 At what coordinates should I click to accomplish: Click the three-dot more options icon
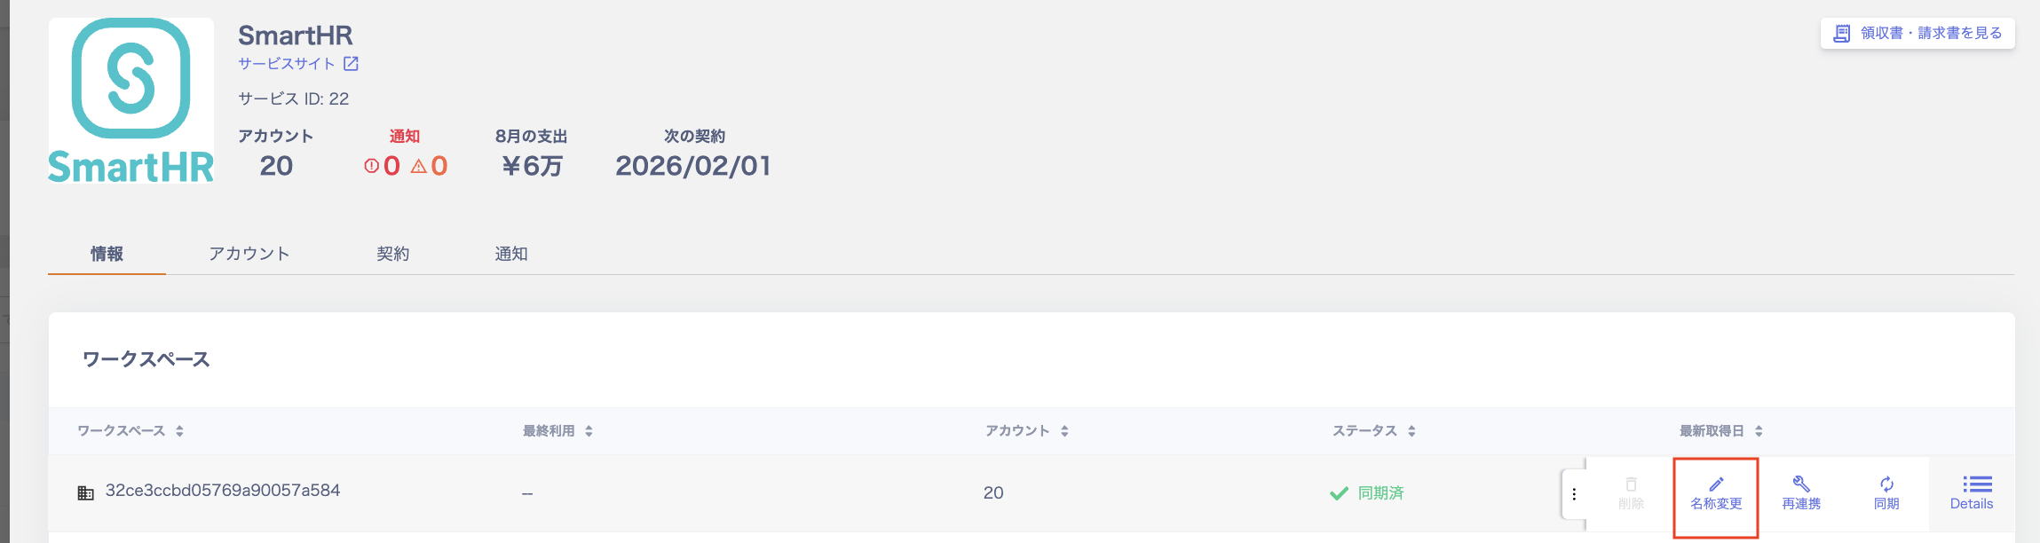pos(1574,494)
